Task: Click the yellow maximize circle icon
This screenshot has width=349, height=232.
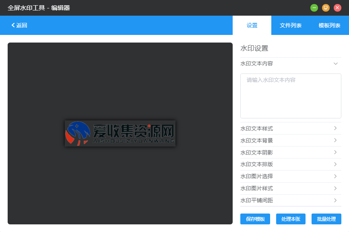Action: click(x=326, y=7)
